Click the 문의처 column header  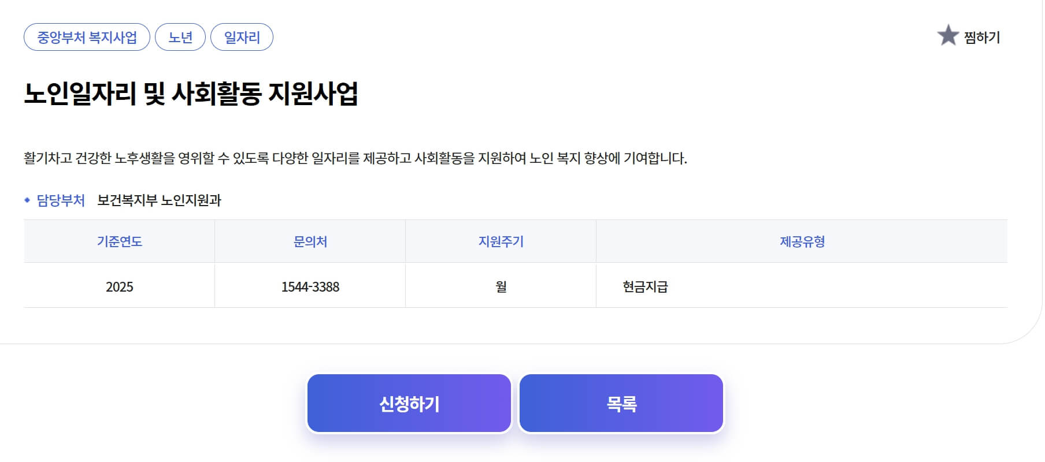[x=310, y=241]
